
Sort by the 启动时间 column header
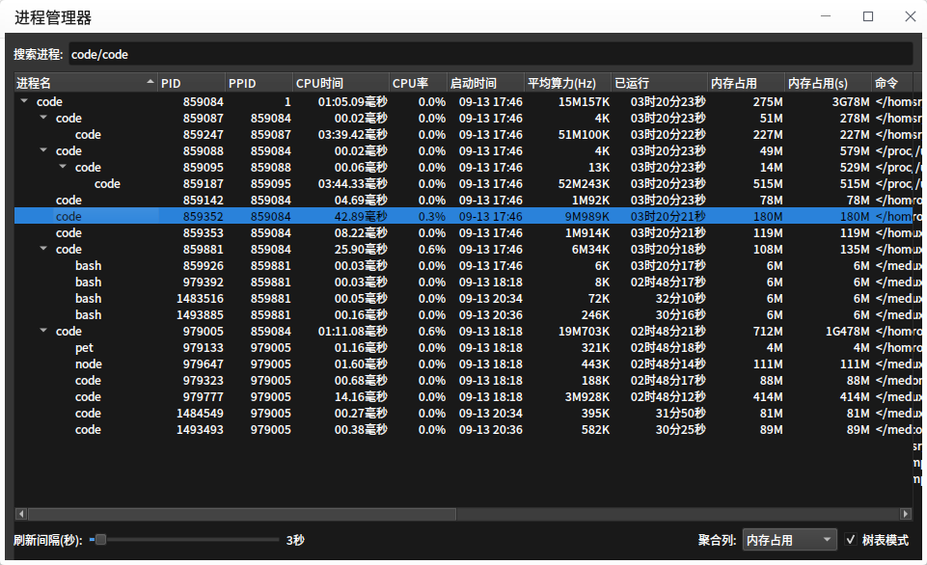(485, 83)
